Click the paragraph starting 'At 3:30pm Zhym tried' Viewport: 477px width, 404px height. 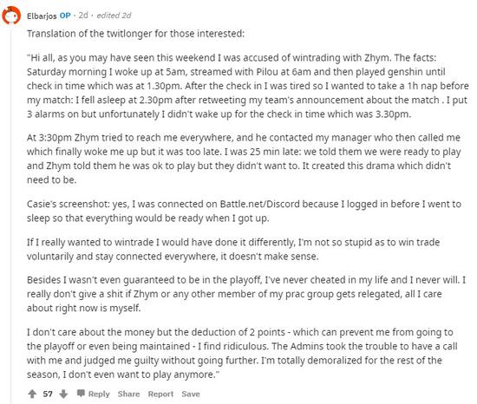tap(244, 159)
